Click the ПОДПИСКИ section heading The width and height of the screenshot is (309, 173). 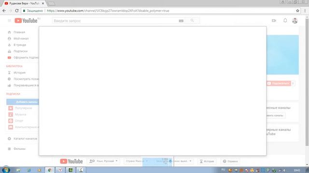pyautogui.click(x=13, y=94)
